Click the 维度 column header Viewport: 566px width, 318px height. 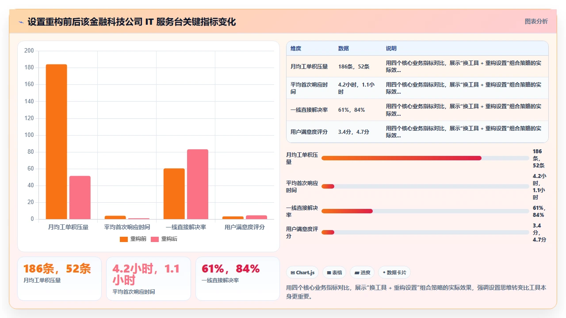(296, 49)
